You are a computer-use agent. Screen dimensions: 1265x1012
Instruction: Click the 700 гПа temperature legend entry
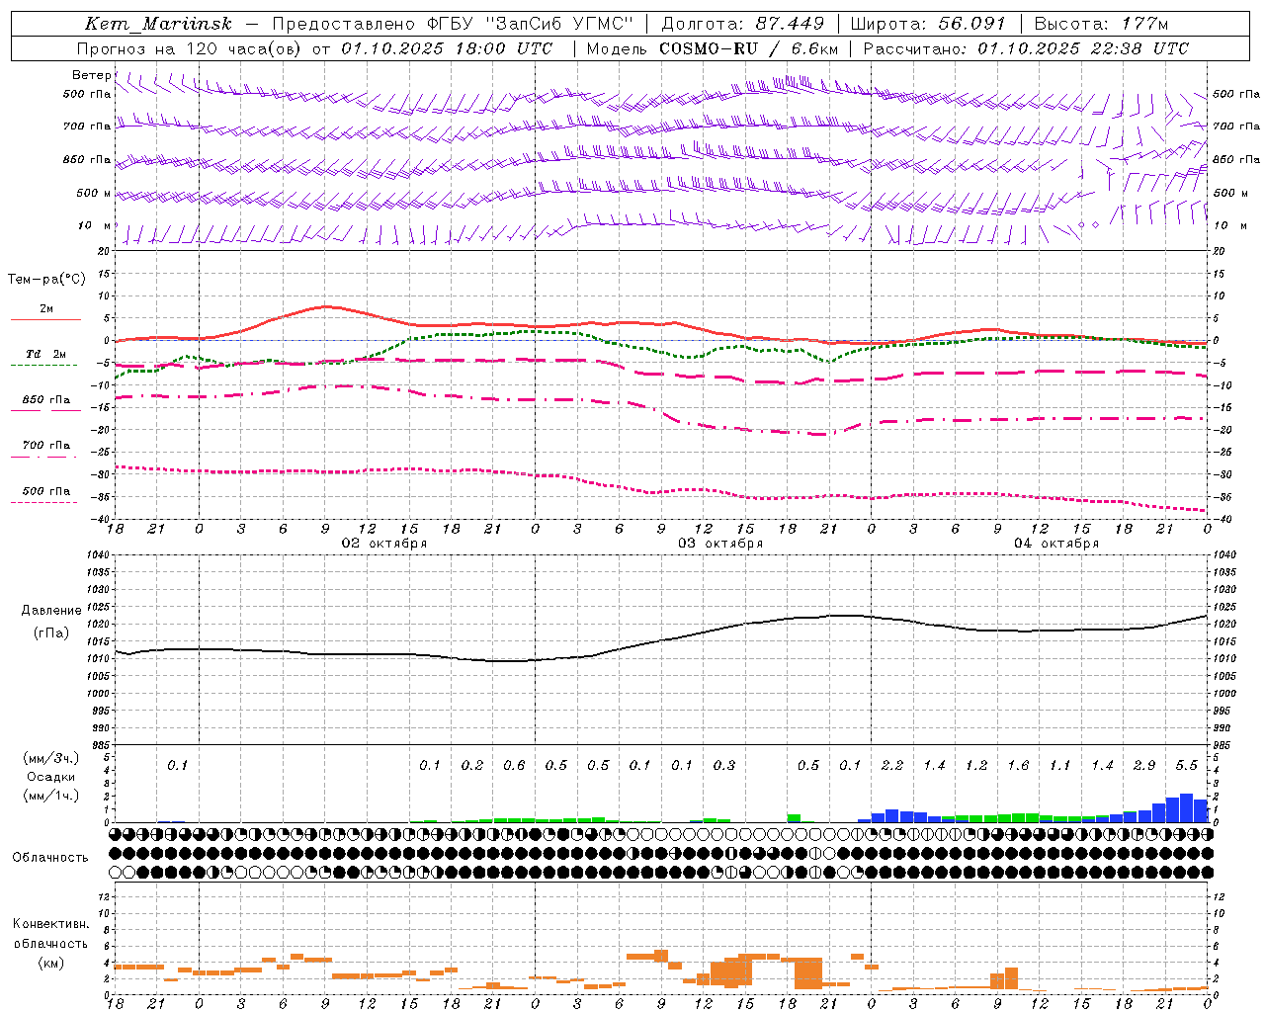pyautogui.click(x=46, y=446)
